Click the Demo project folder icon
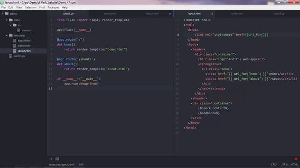 pos(7,14)
